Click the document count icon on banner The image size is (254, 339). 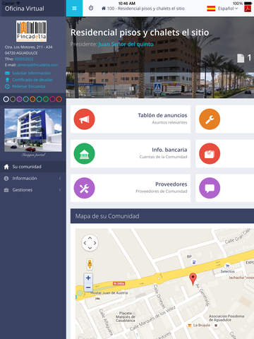[x=241, y=58]
